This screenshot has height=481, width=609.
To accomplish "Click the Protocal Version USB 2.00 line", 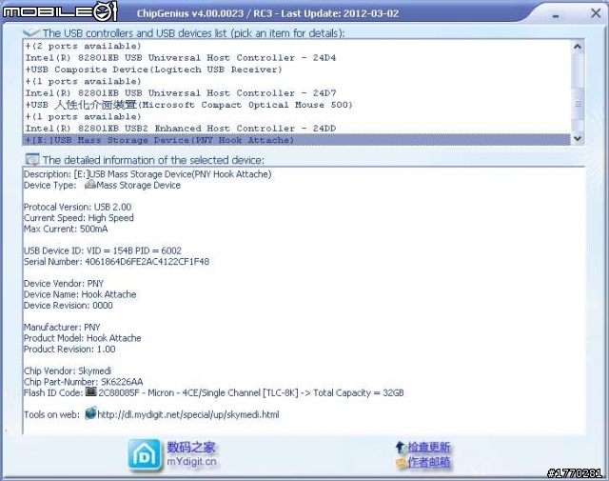I will pos(77,207).
